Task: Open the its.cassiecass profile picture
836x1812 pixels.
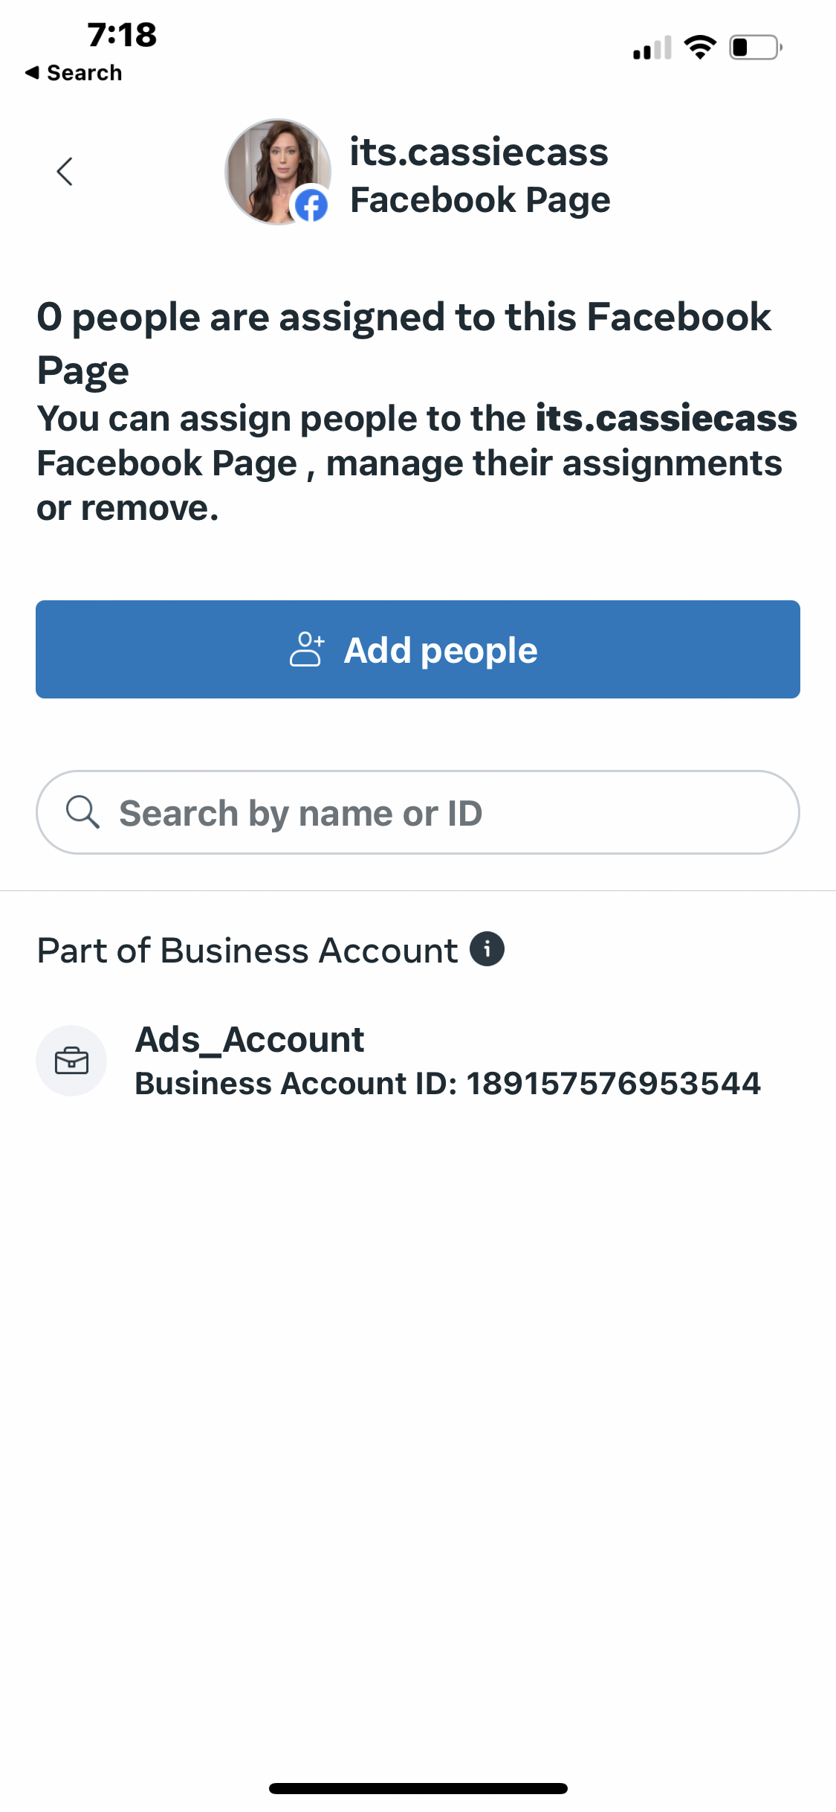Action: (277, 171)
